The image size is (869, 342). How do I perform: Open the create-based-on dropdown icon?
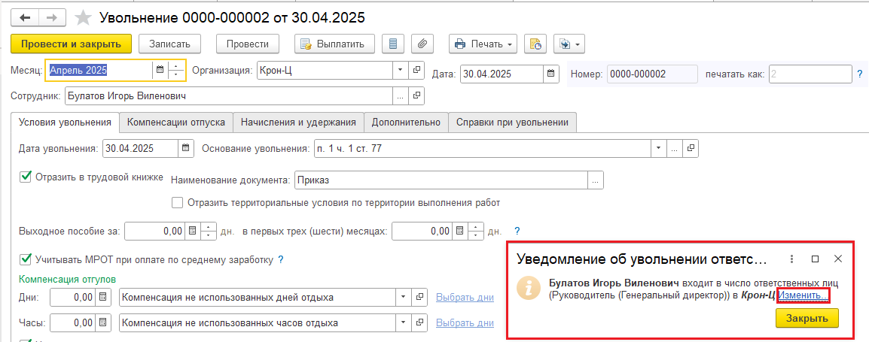coord(569,44)
